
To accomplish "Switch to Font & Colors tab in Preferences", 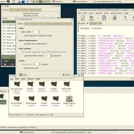I will [37, 24].
